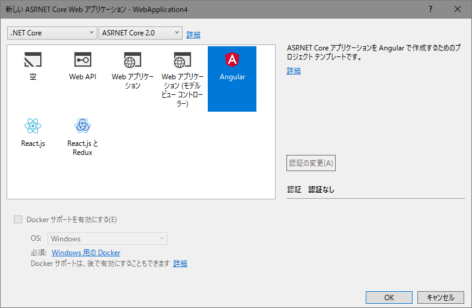The image size is (472, 308).
Task: Click the 認証の変更(A) button
Action: click(311, 163)
